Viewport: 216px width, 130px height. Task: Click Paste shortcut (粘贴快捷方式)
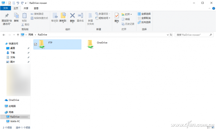click(39, 18)
